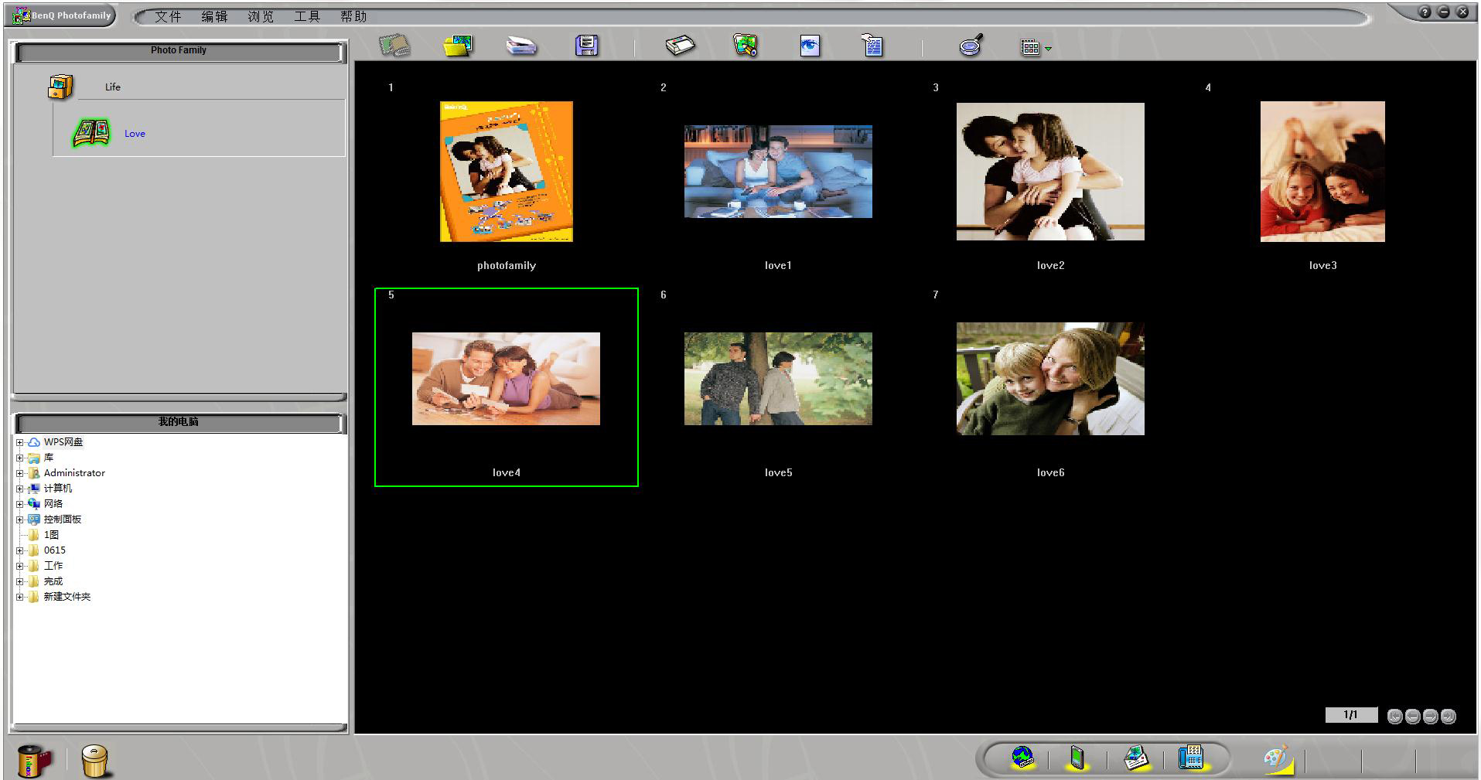
Task: Click the Photo Family panel header
Action: pos(179,51)
